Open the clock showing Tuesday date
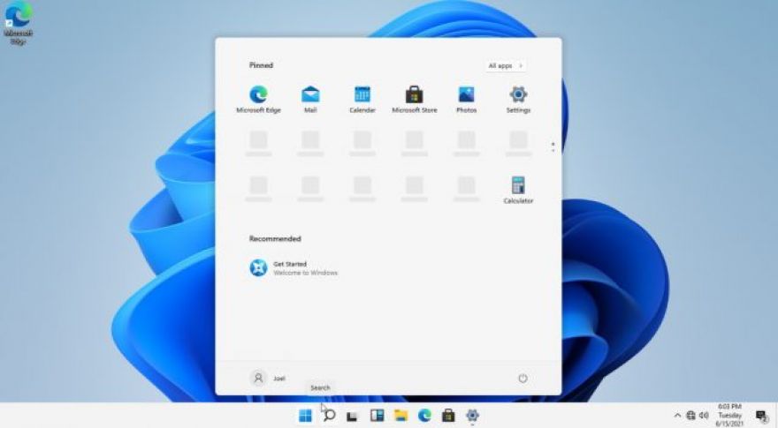 729,415
